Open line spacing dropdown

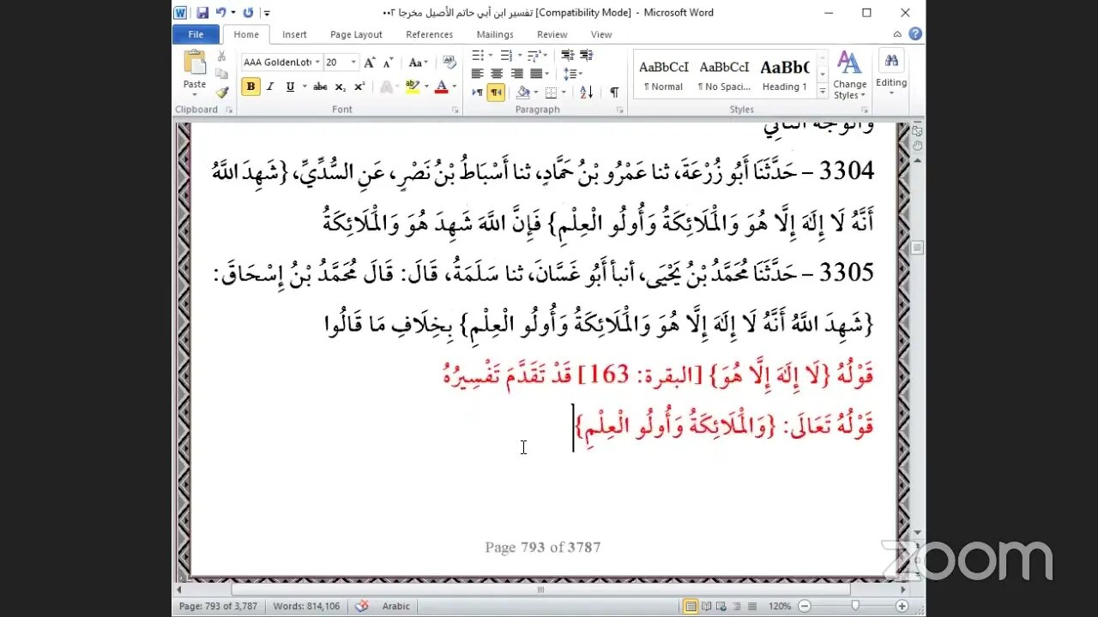click(573, 74)
